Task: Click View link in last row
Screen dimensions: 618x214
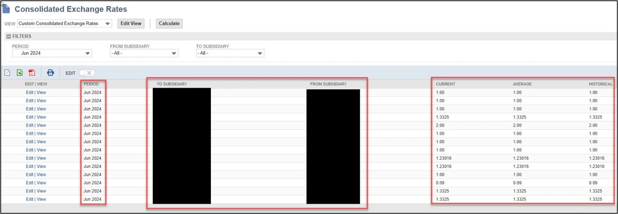Action: 41,199
